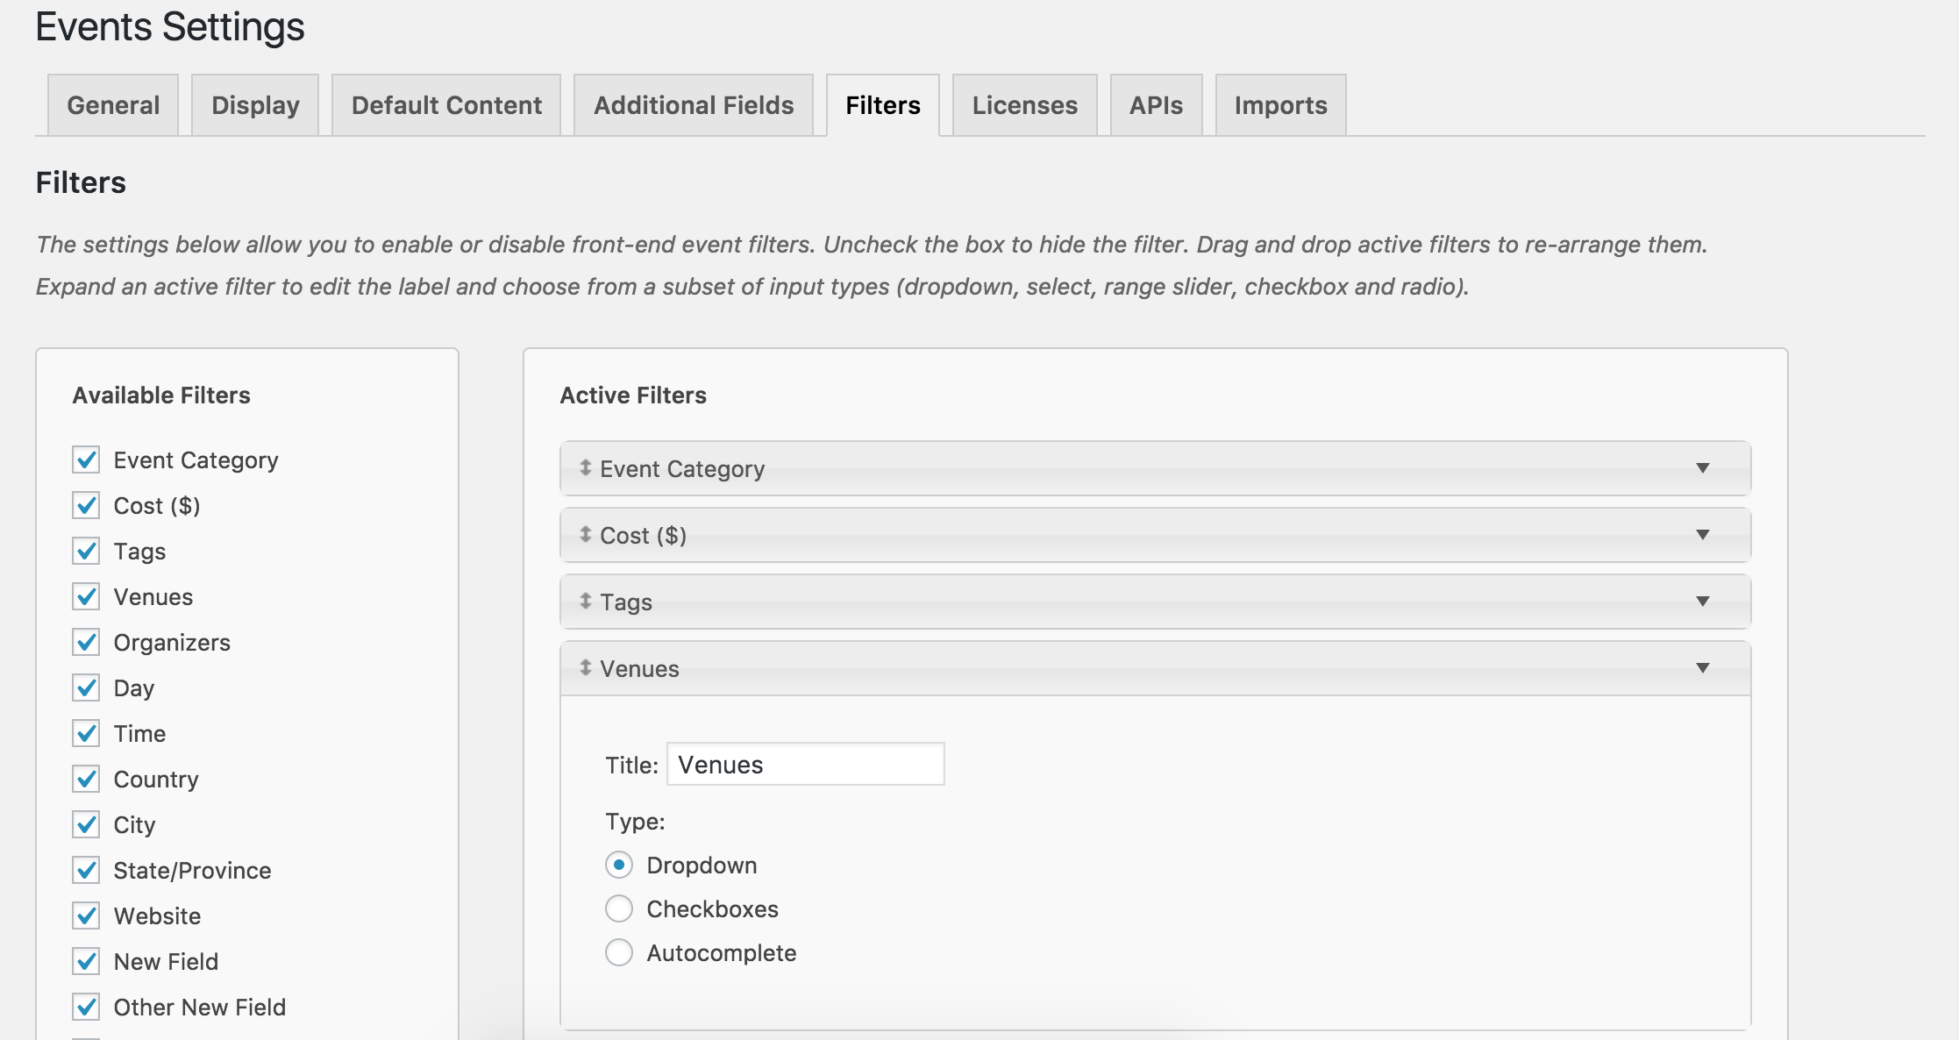Disable the Website filter checkbox
The height and width of the screenshot is (1040, 1959).
pos(86,915)
